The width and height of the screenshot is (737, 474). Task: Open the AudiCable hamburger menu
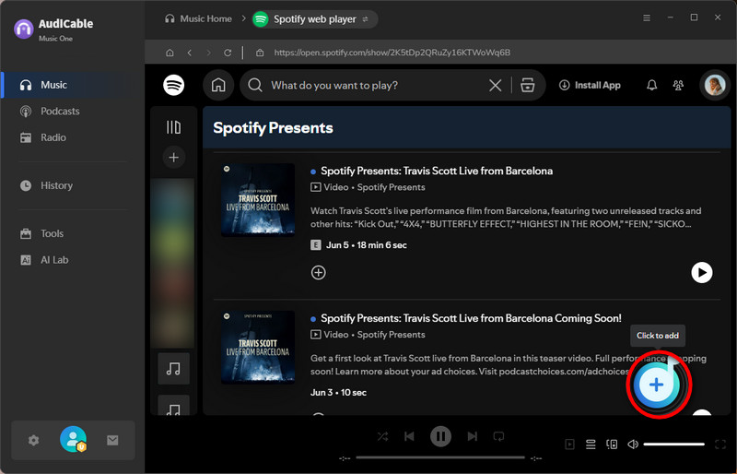(x=647, y=18)
